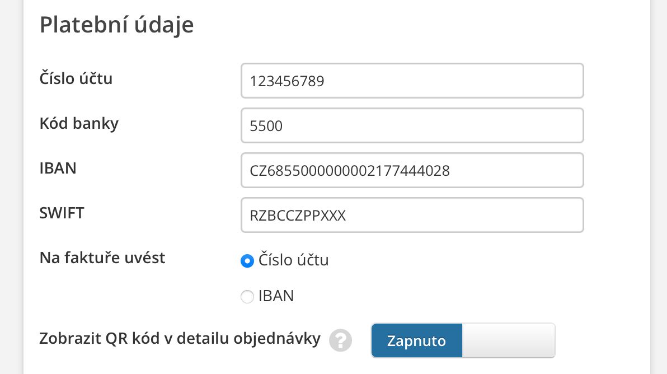This screenshot has height=374, width=667.
Task: Click the account number value 123456789
Action: click(288, 82)
